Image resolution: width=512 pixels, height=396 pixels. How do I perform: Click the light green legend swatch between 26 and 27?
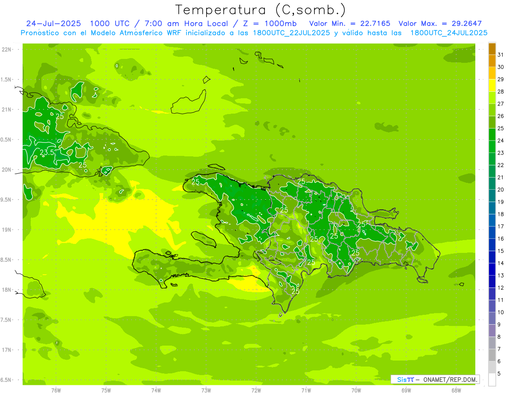point(492,110)
